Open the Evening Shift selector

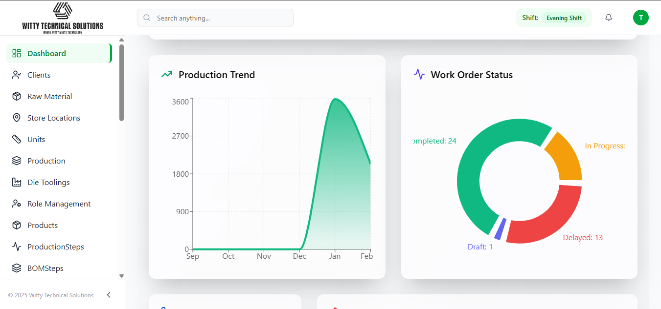pyautogui.click(x=565, y=18)
